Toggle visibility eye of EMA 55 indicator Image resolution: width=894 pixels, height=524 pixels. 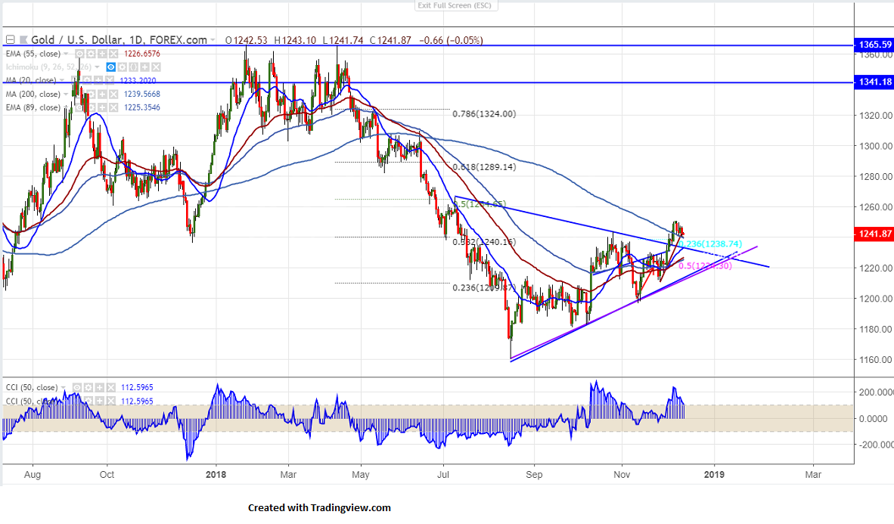tap(79, 54)
